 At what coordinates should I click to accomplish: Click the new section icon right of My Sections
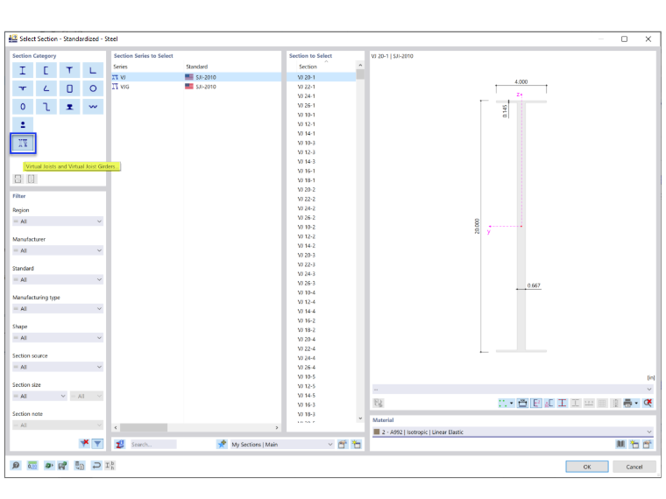[x=356, y=444]
